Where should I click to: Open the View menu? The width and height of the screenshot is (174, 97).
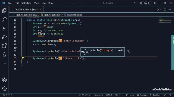(37, 3)
